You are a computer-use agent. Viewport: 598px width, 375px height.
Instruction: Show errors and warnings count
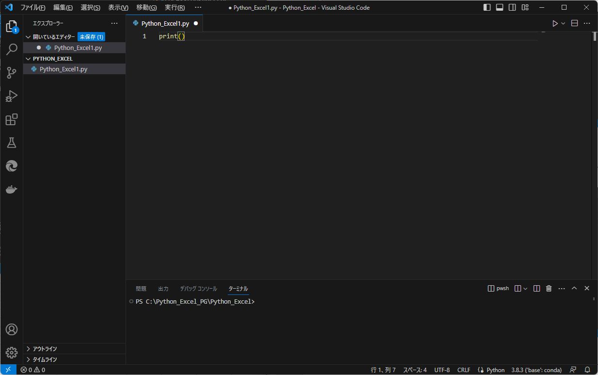pos(33,370)
